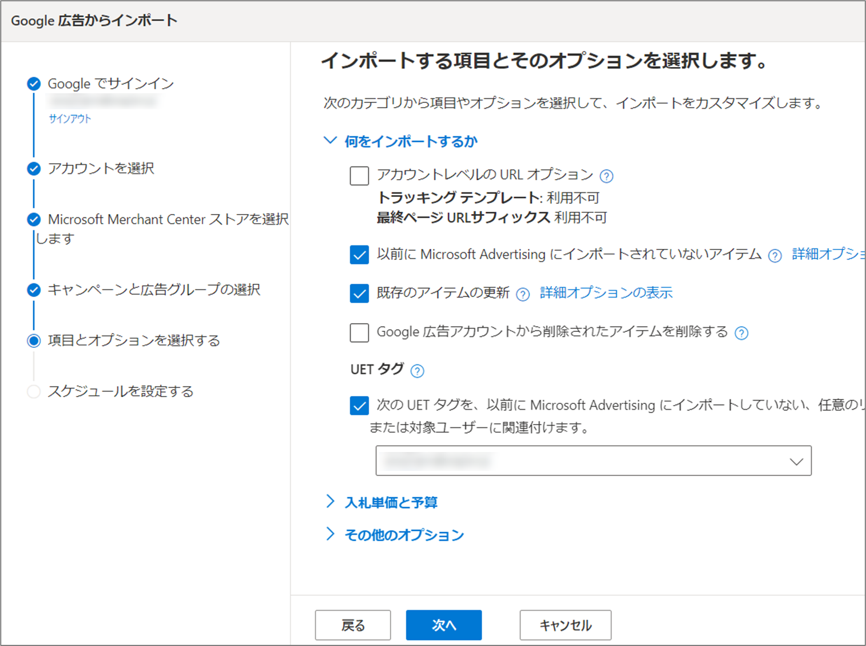This screenshot has width=866, height=646.
Task: Click help icon next to 既存のアイテムの更新
Action: 522,294
